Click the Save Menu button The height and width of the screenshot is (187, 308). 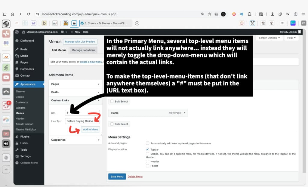[x=117, y=176]
